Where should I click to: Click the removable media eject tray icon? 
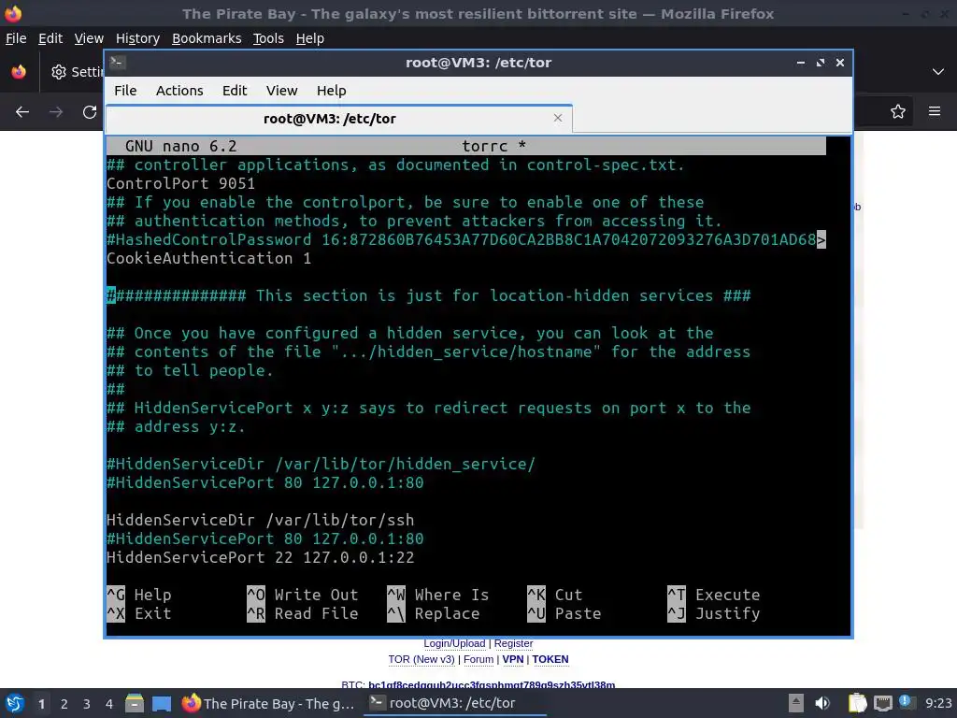[x=796, y=703]
